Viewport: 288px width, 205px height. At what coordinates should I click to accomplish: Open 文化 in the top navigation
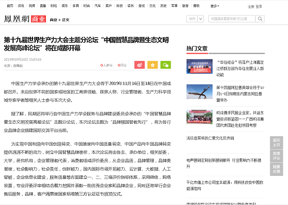pyautogui.click(x=152, y=6)
